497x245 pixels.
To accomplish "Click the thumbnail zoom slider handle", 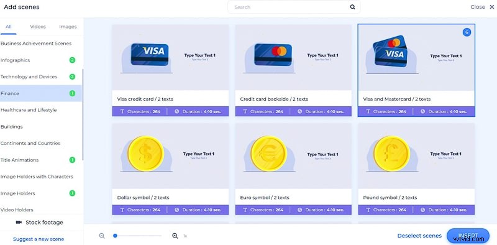I will [115, 236].
